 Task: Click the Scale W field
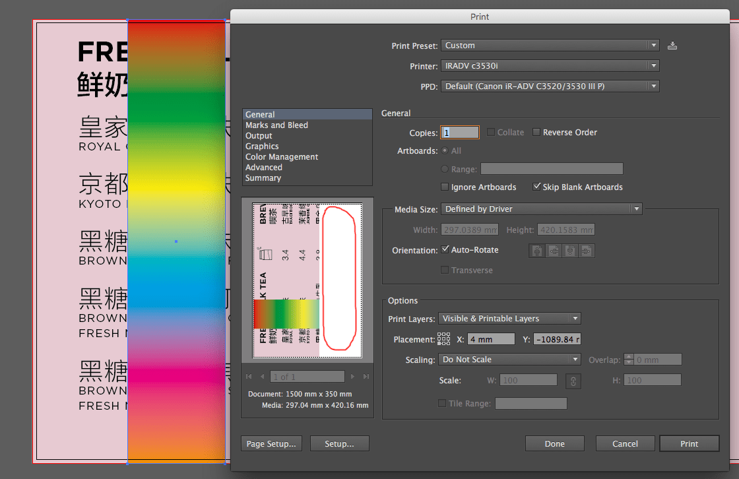click(529, 380)
